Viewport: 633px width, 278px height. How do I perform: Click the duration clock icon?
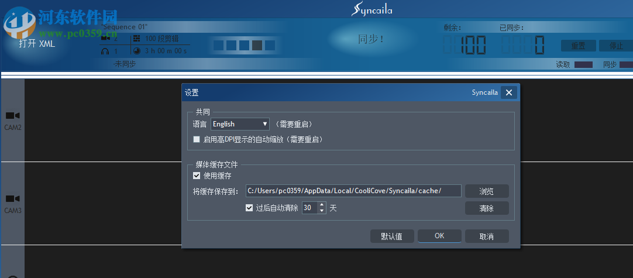137,52
